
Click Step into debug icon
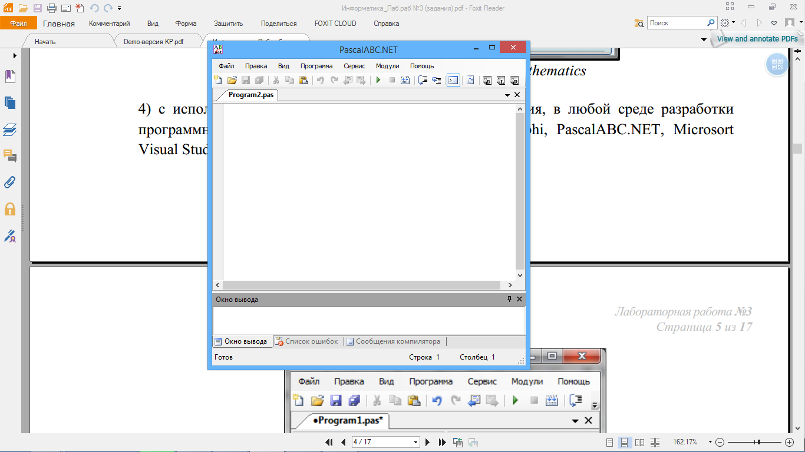pos(437,80)
